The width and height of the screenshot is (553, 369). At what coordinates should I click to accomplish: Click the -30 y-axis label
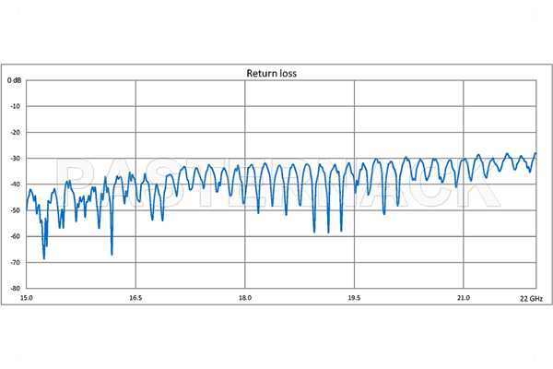(x=16, y=159)
